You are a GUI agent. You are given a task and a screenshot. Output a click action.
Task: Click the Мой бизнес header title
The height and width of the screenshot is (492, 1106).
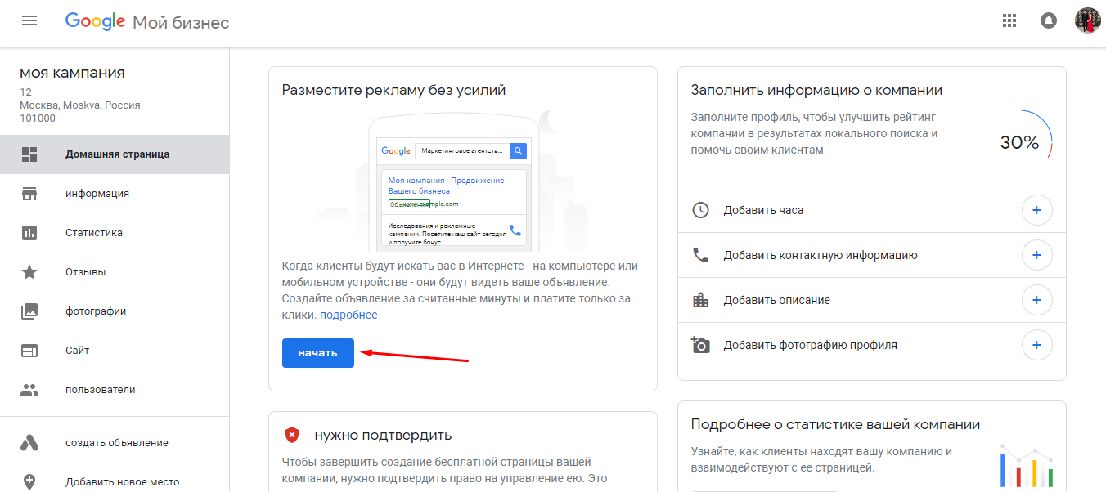coord(181,22)
